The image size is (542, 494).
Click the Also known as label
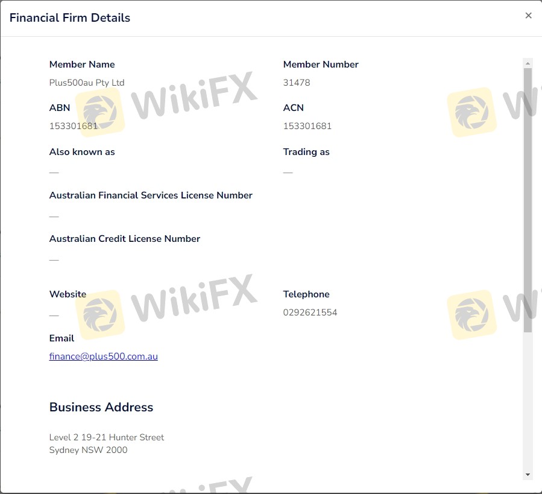pos(82,152)
